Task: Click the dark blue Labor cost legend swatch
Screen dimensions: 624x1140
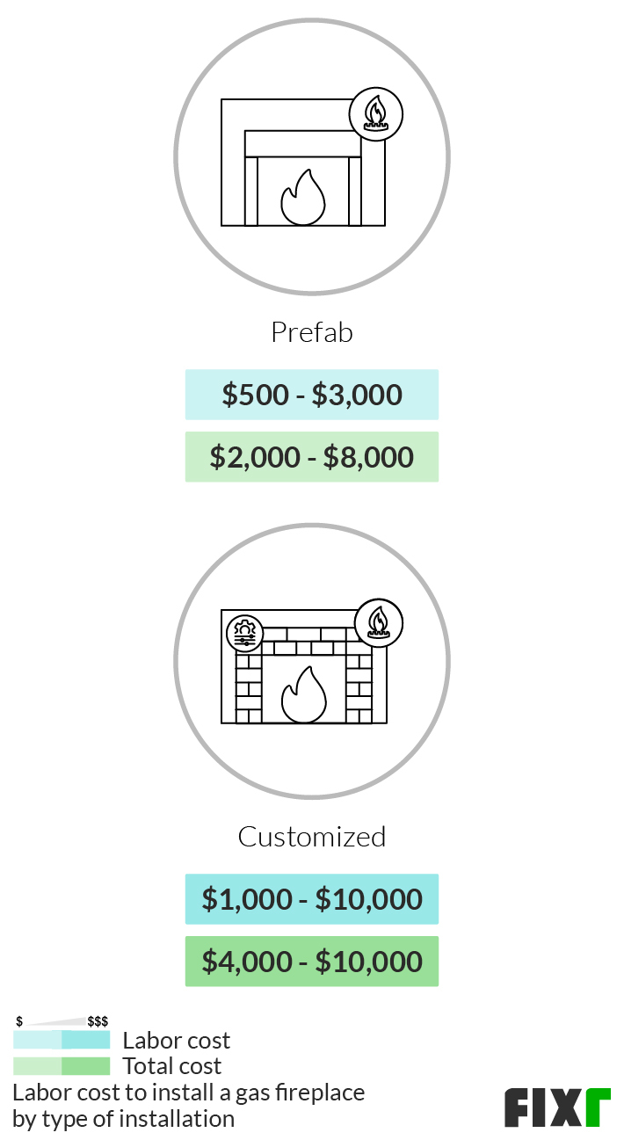Action: tap(86, 1040)
